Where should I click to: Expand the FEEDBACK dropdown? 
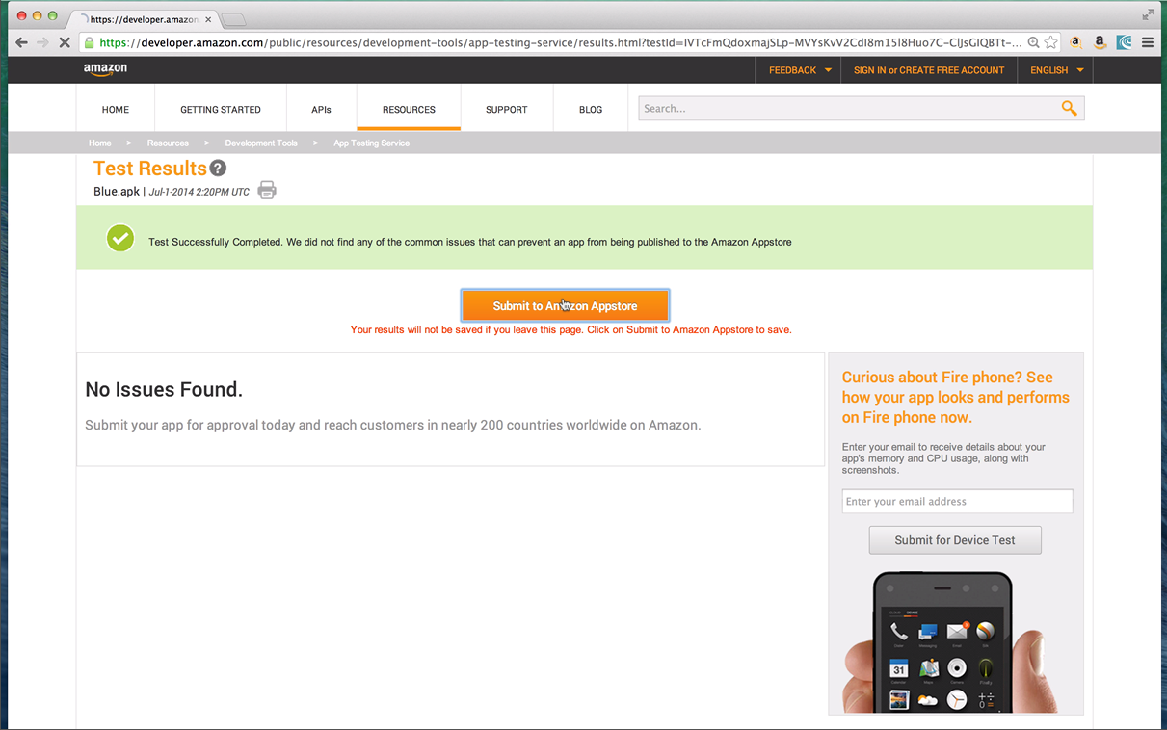click(800, 70)
